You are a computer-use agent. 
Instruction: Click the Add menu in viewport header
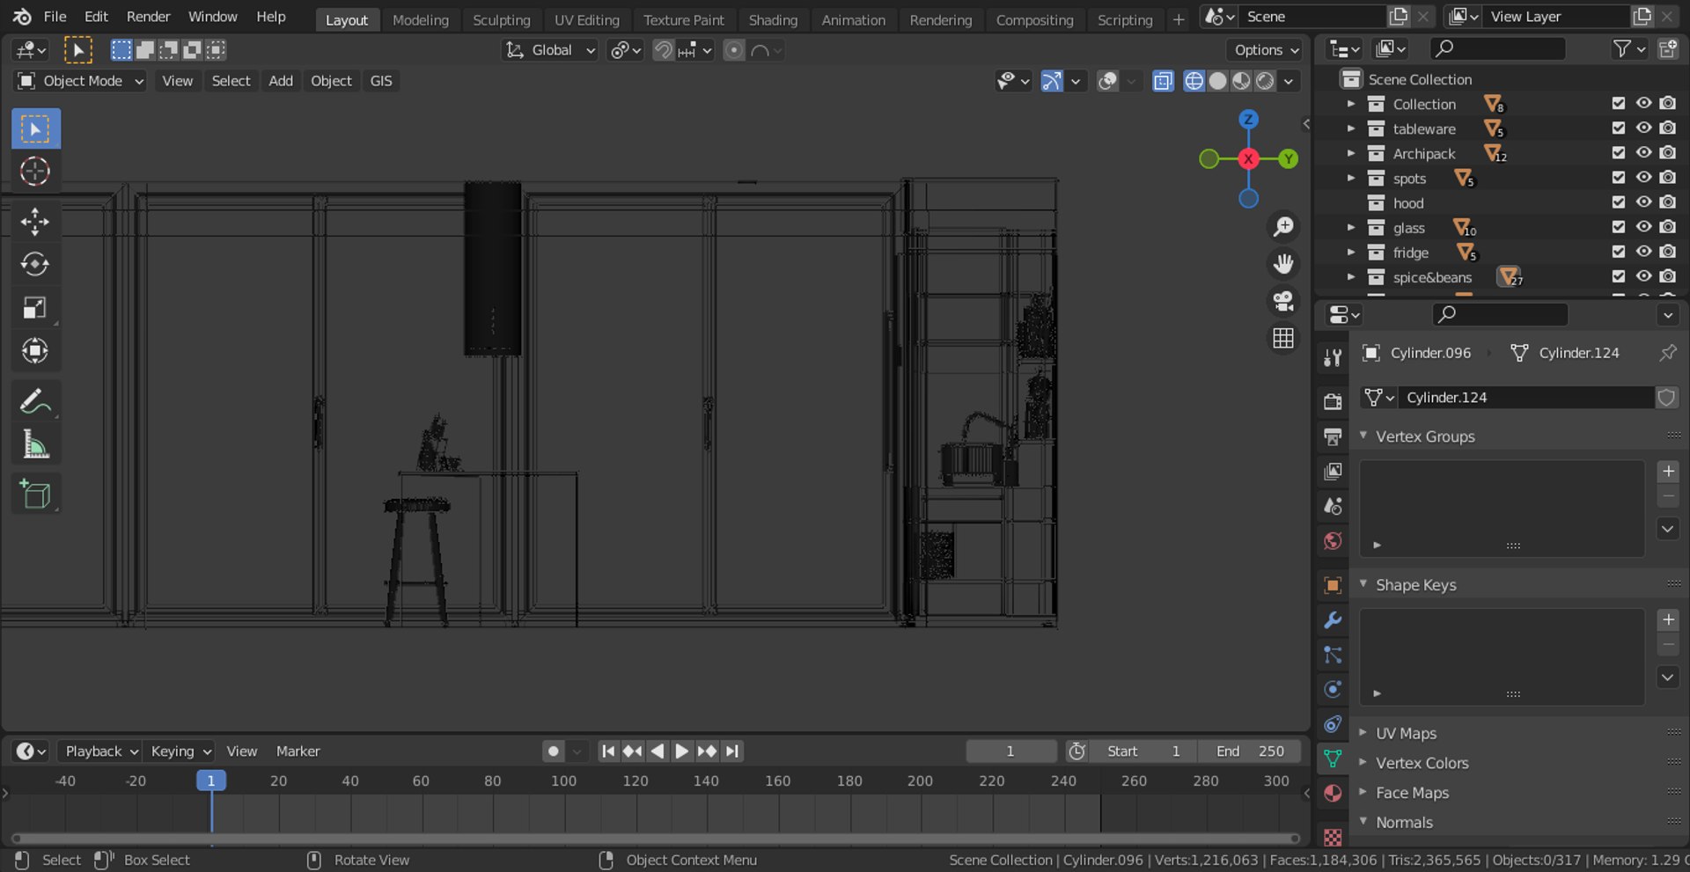[281, 81]
